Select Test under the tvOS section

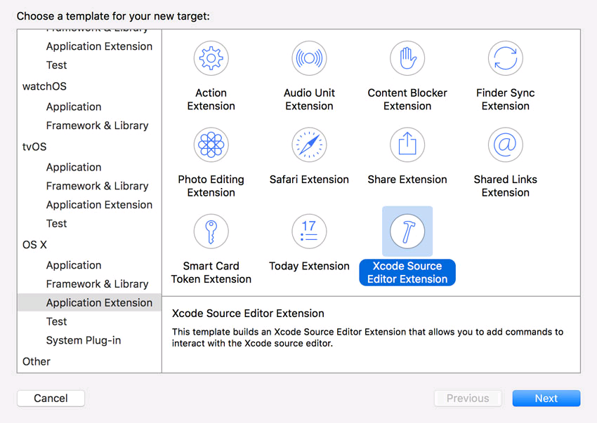(56, 223)
